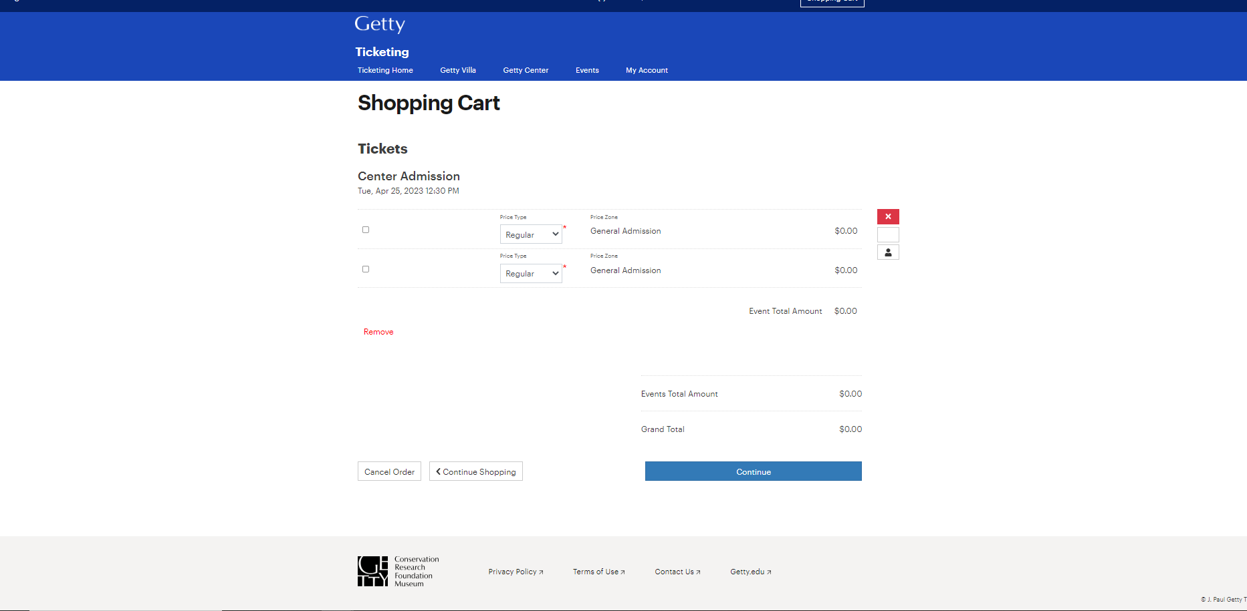
Task: Open My Account page
Action: [x=647, y=70]
